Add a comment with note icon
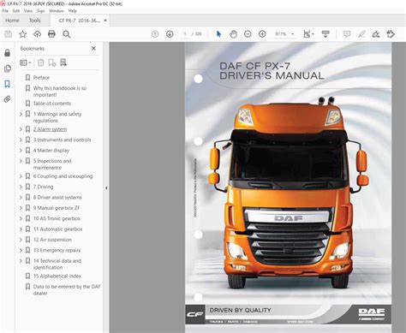 347,34
